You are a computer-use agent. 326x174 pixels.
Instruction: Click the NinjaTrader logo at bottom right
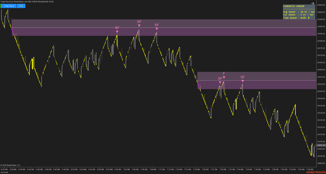tap(316, 172)
